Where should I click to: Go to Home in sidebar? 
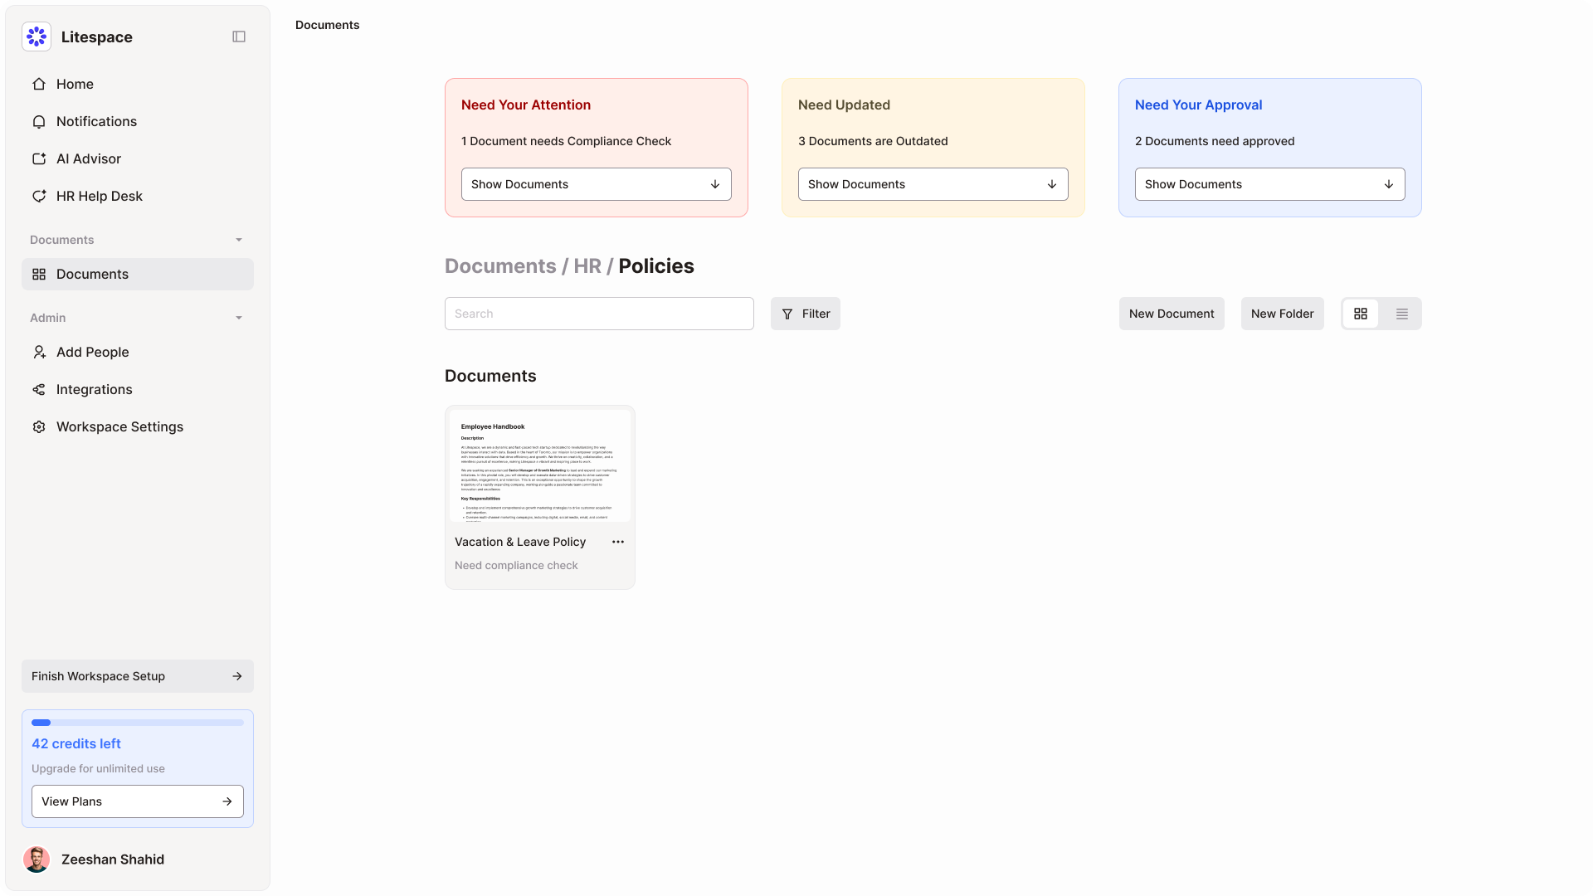75,85
